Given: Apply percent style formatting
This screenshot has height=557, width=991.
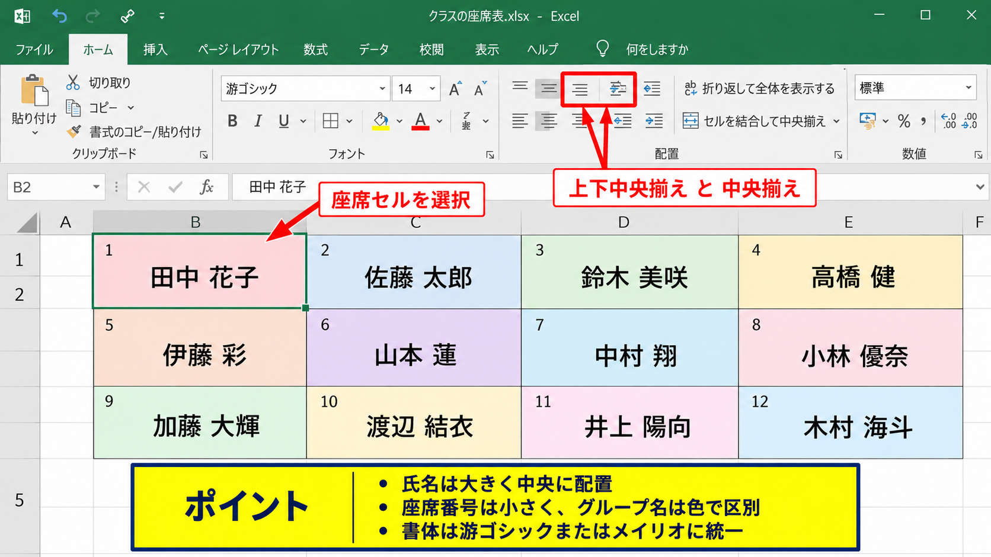Looking at the screenshot, I should tap(904, 121).
